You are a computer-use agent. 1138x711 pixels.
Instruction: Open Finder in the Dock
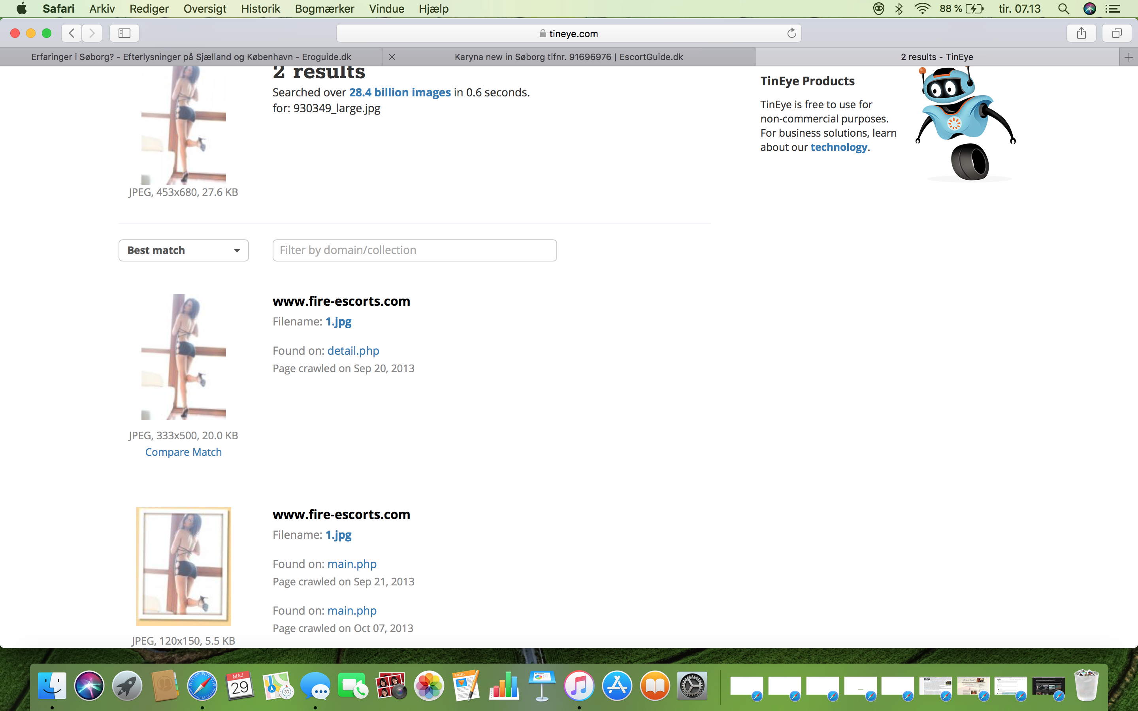[x=52, y=686]
